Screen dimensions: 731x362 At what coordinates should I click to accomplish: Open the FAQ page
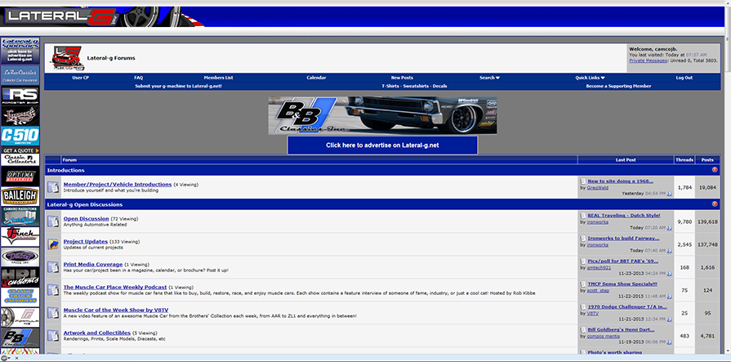pyautogui.click(x=139, y=78)
